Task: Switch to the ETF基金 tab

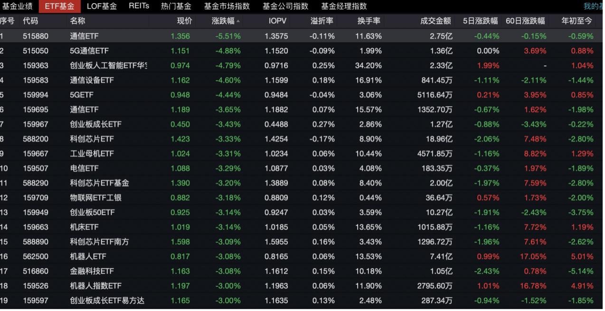Action: [60, 6]
